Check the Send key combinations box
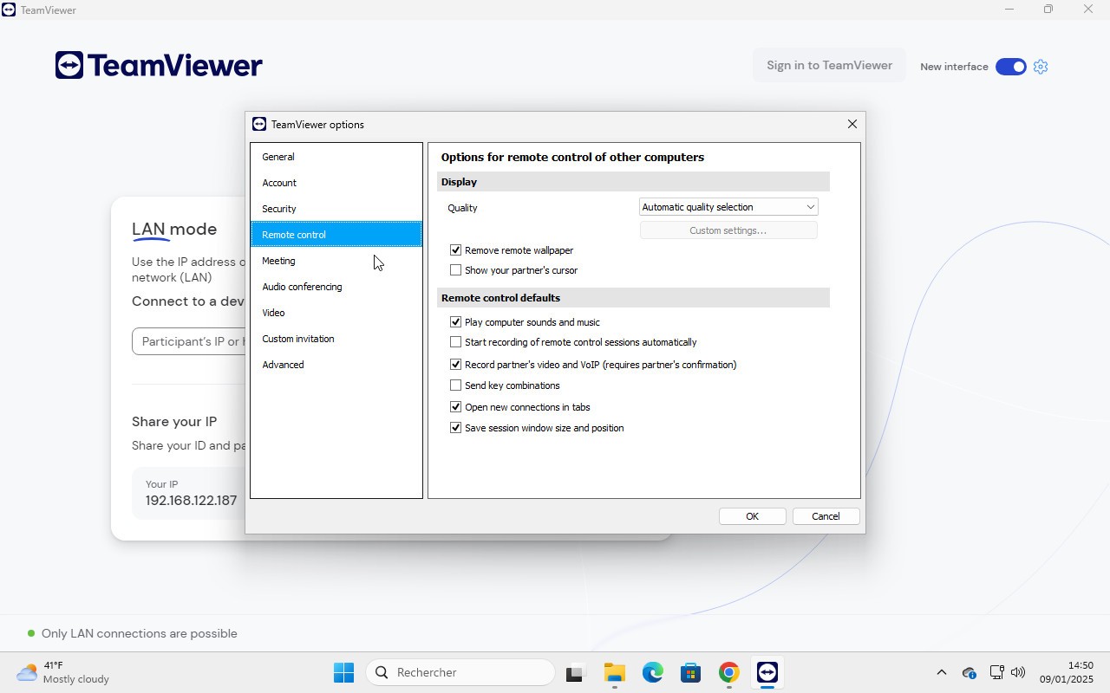Image resolution: width=1110 pixels, height=693 pixels. pos(456,385)
